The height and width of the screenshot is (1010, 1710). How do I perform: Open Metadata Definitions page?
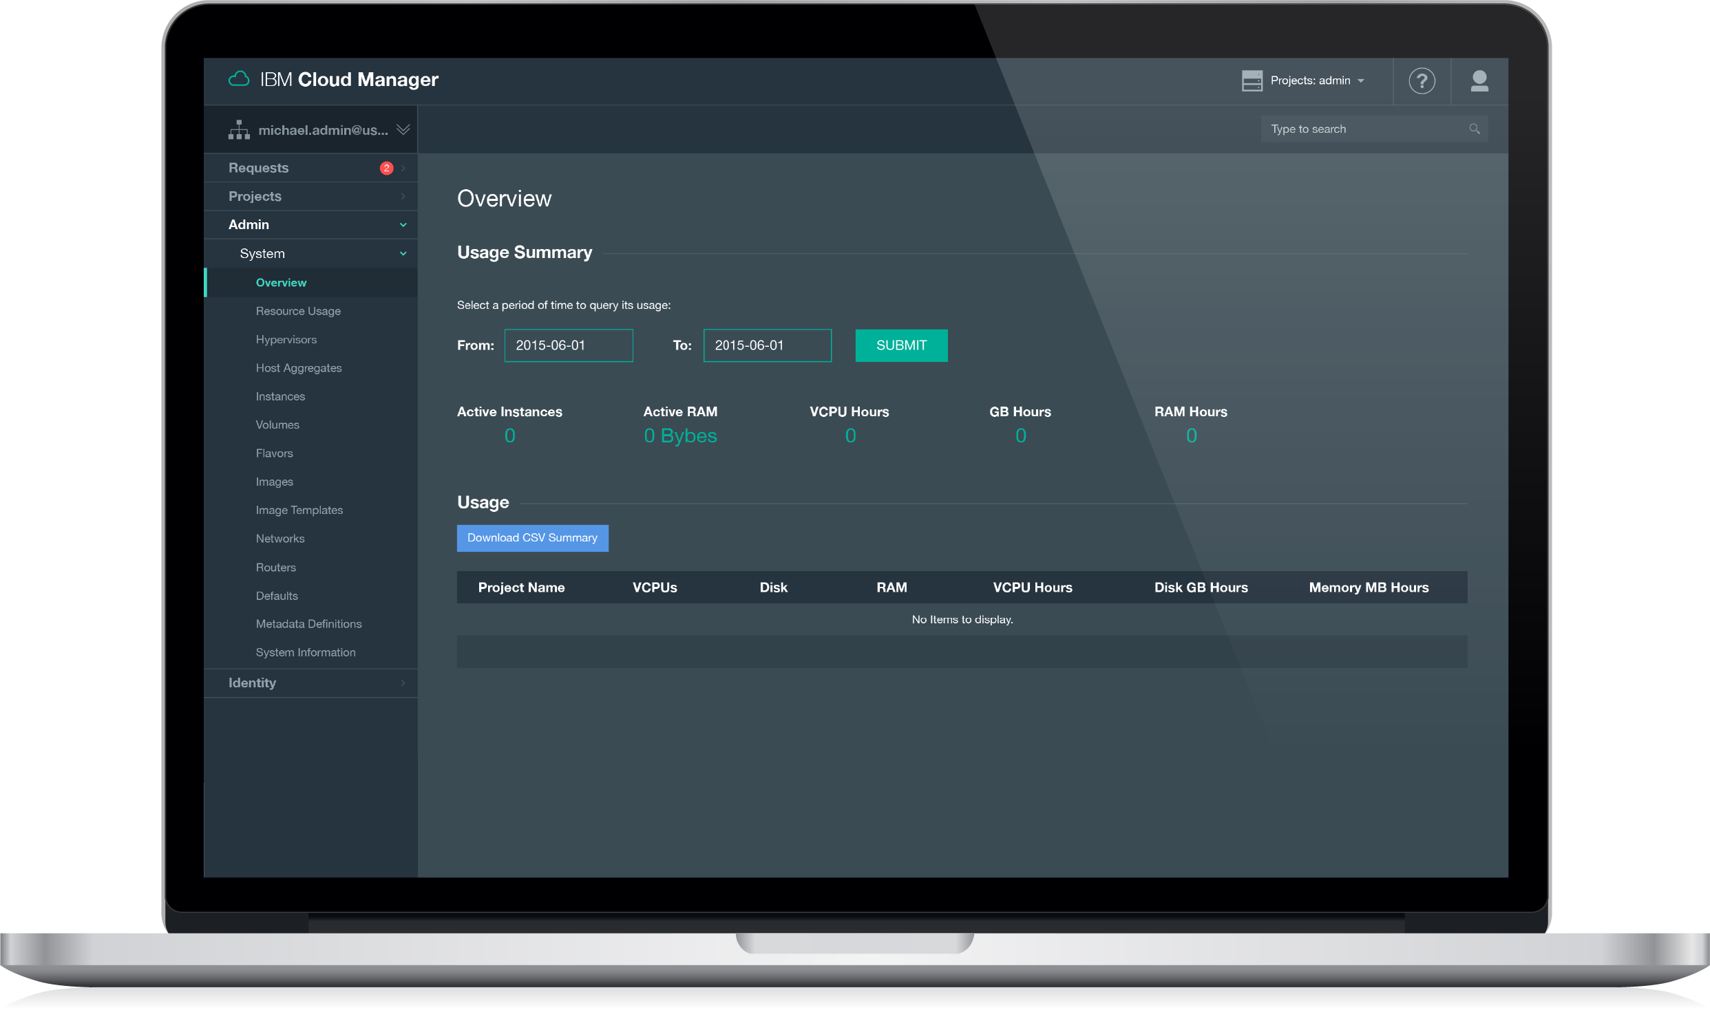tap(308, 623)
